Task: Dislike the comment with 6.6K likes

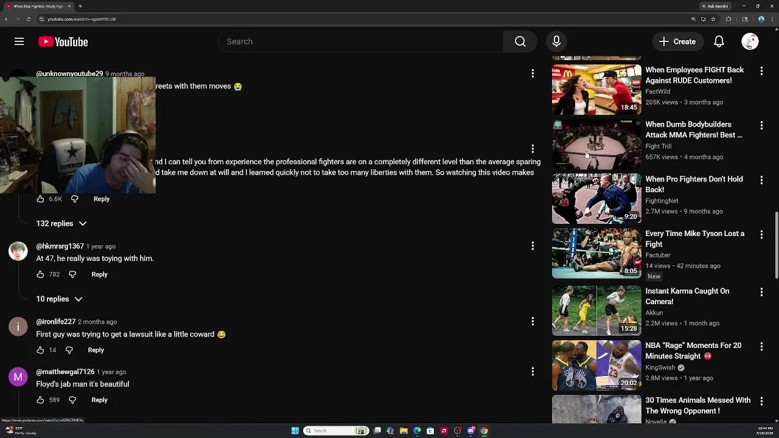Action: pos(75,199)
